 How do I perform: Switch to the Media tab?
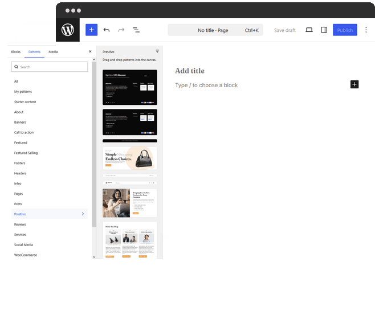coord(53,52)
